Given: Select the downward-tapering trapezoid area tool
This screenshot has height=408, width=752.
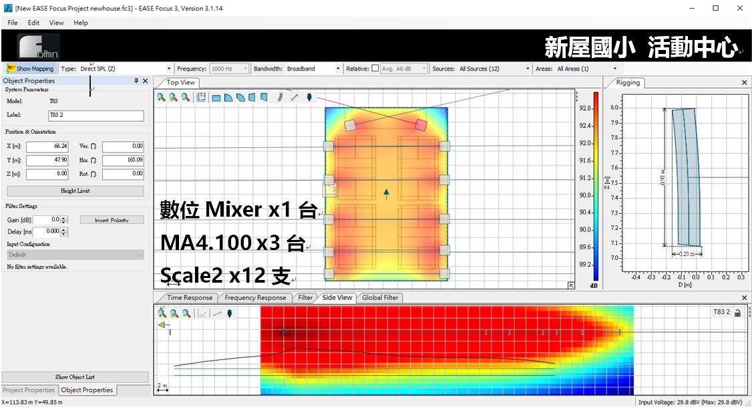Looking at the screenshot, I should coord(264,98).
